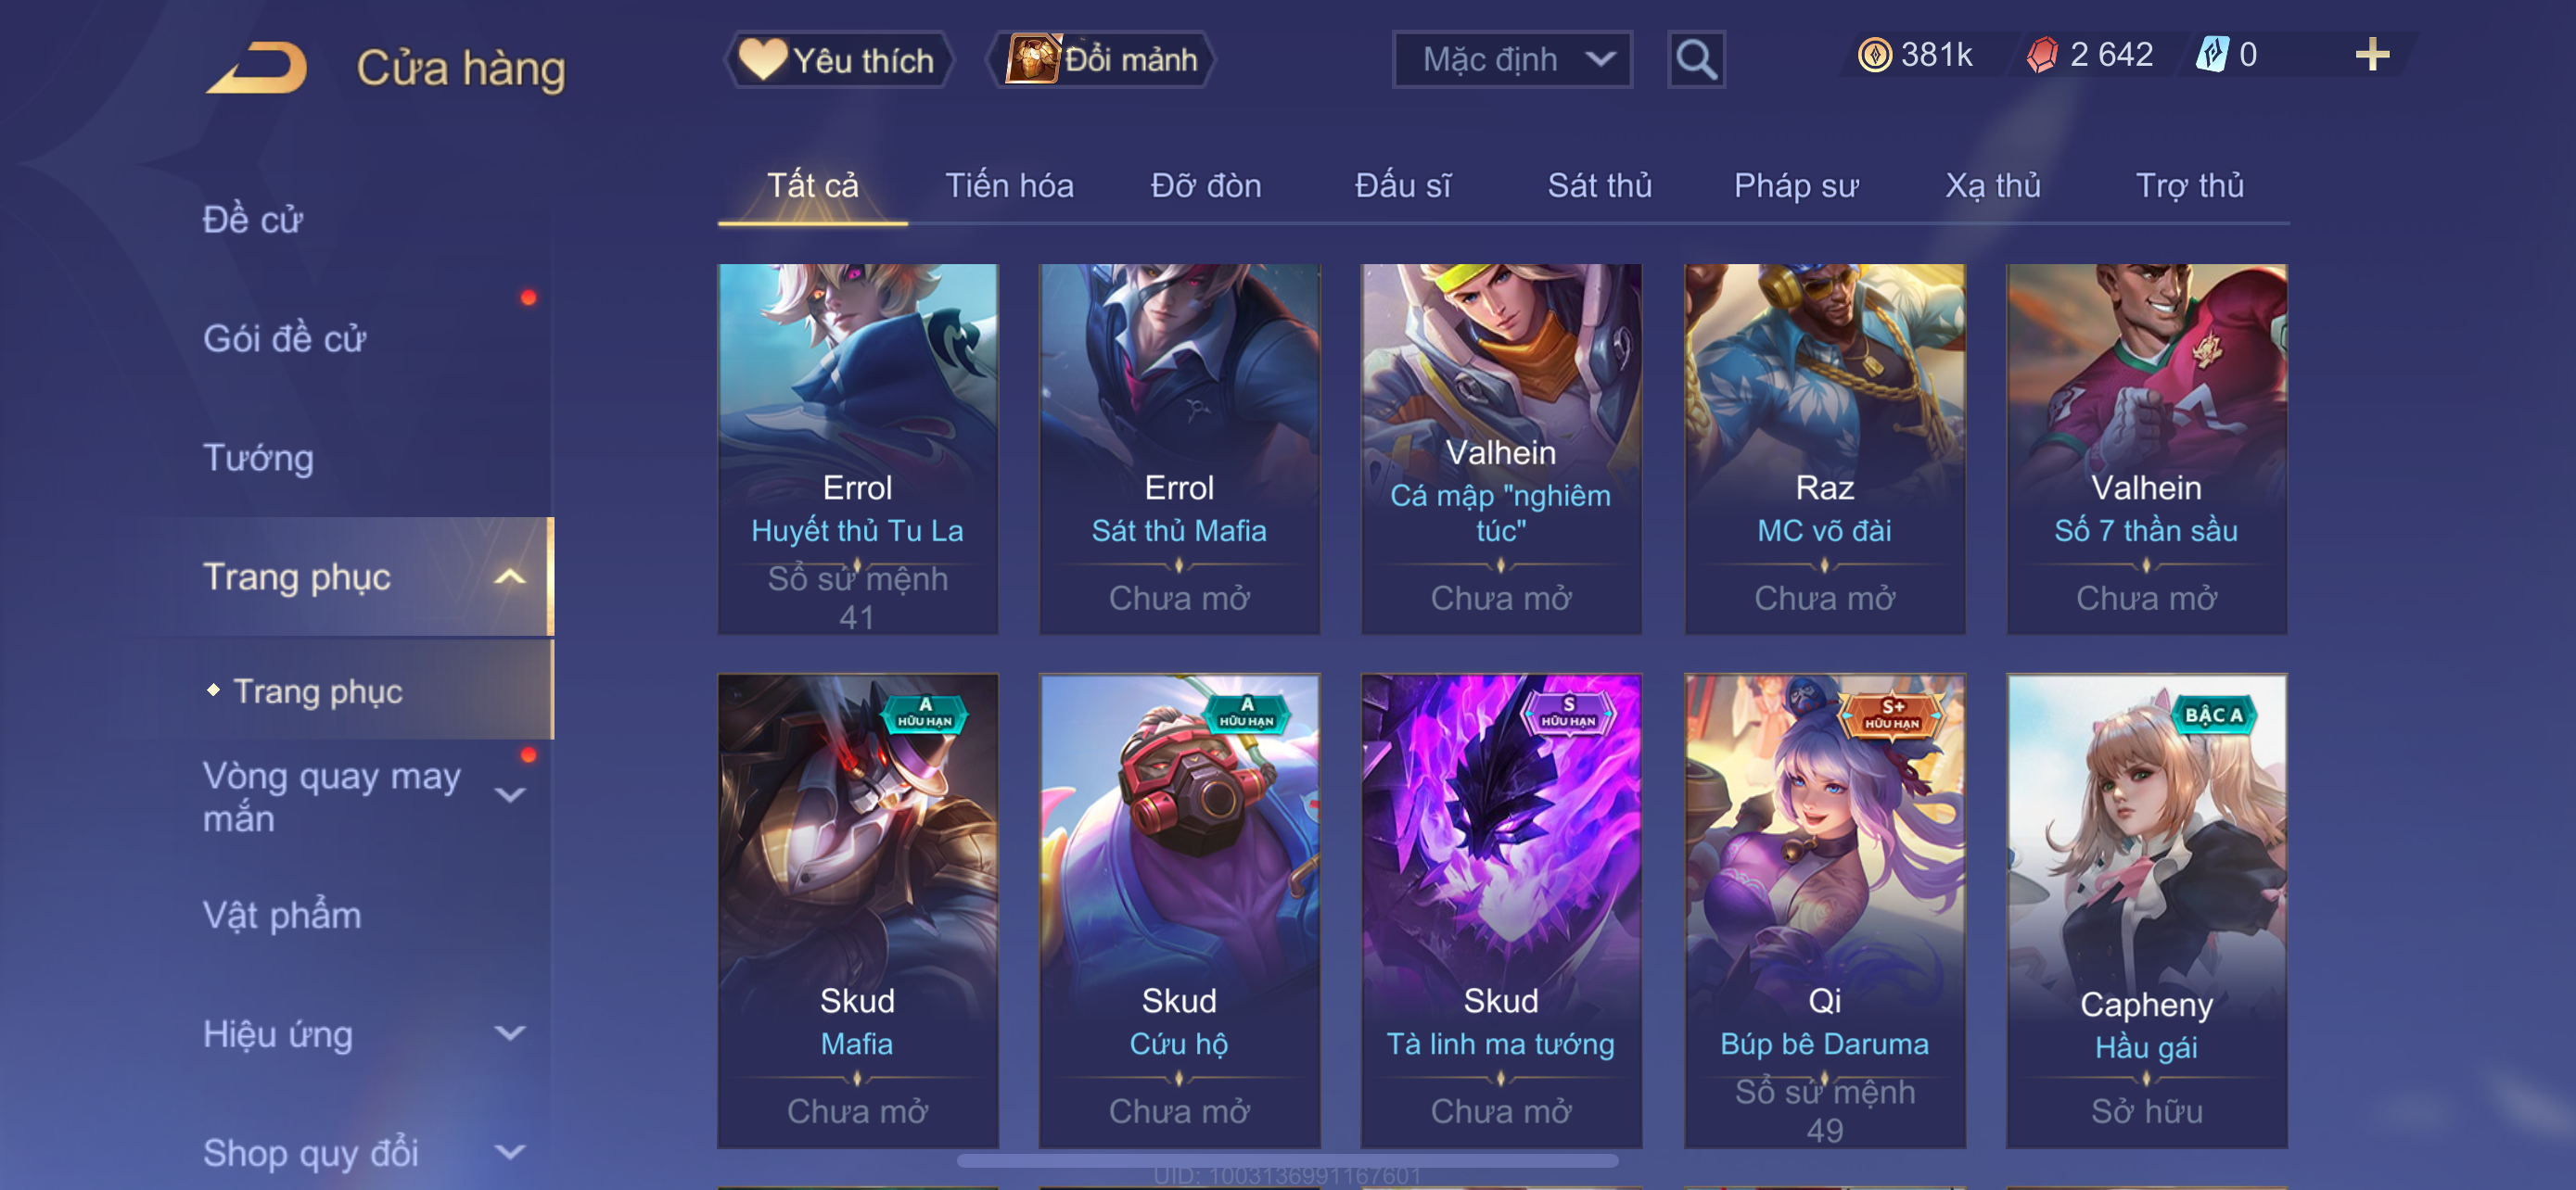
Task: Click the golden back arrow icon
Action: click(x=257, y=68)
